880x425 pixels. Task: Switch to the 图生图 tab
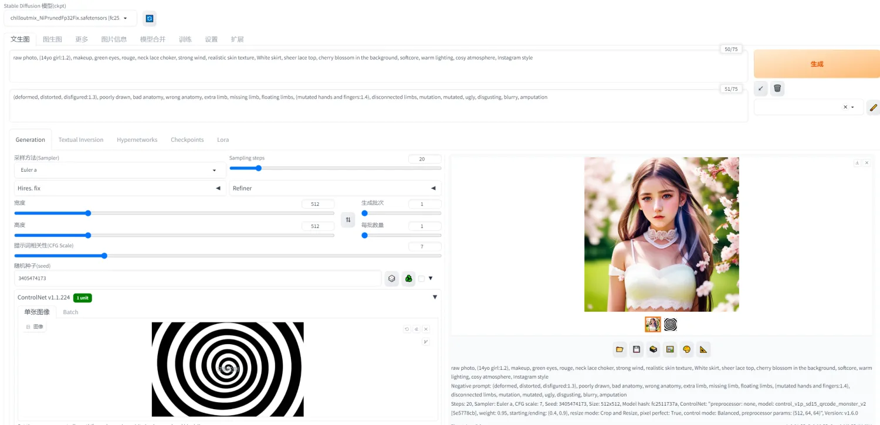(x=52, y=39)
